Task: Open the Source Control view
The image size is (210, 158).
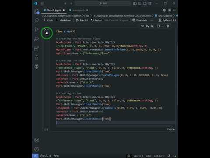Action: (36, 30)
